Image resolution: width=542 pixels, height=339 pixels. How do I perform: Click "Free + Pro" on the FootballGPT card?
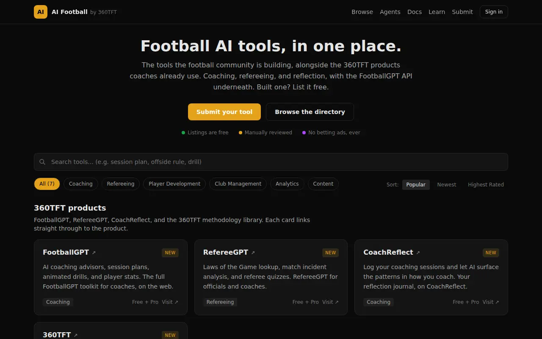(145, 302)
